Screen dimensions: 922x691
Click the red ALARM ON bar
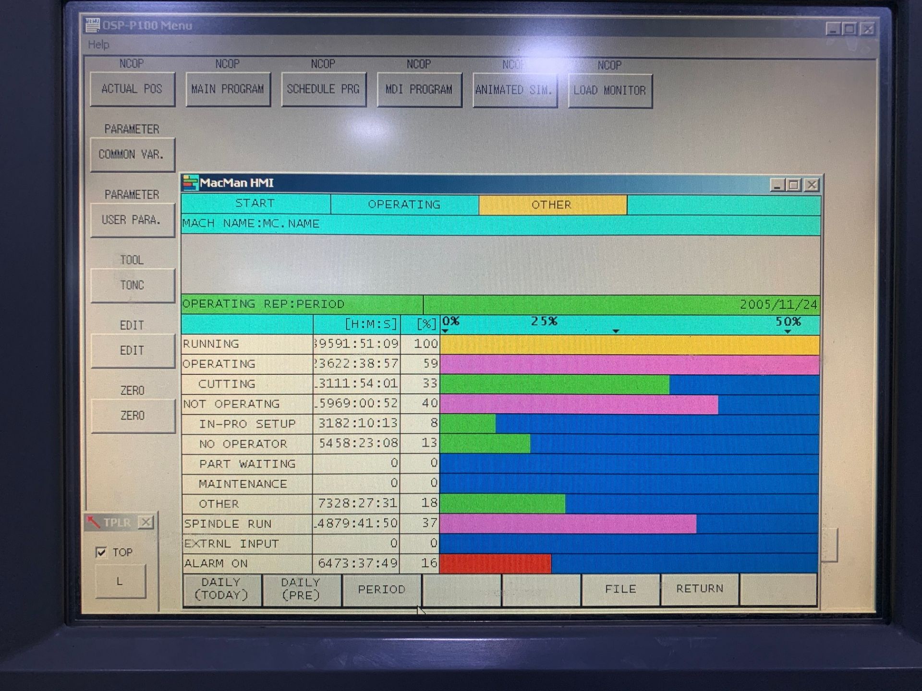pyautogui.click(x=495, y=564)
